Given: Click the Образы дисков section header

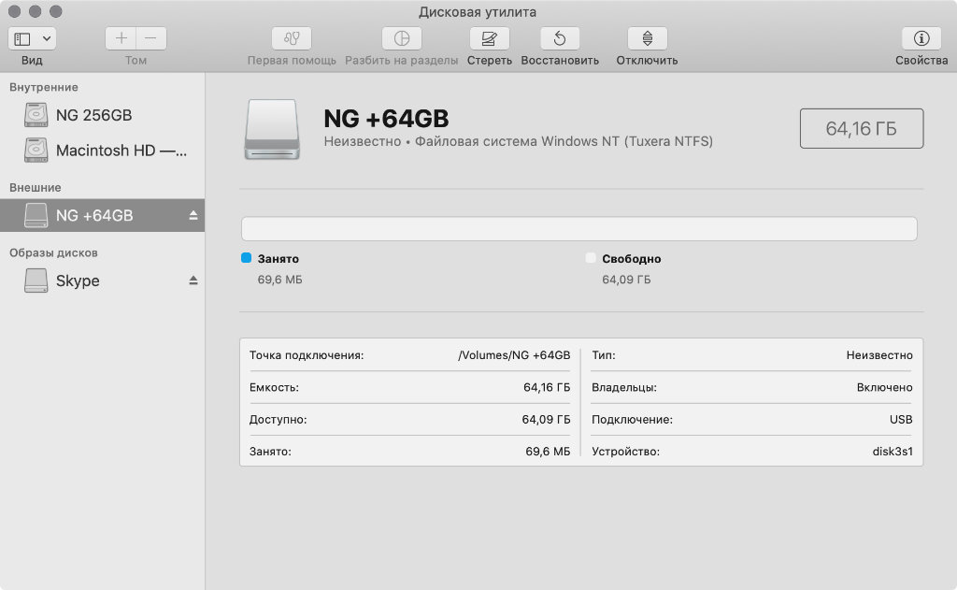Looking at the screenshot, I should pos(53,252).
